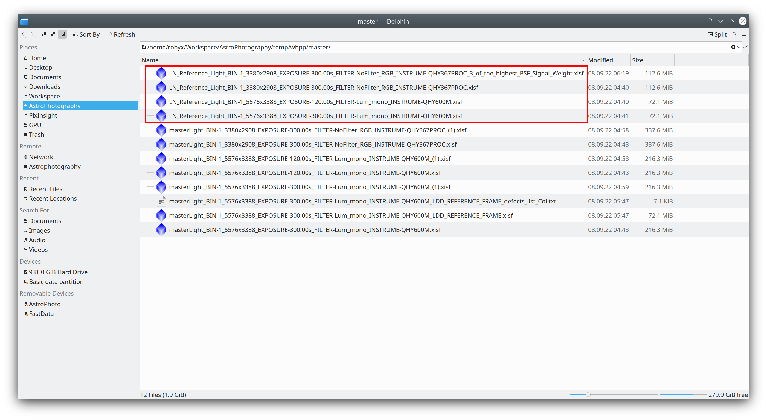Clear the location bar text
Image resolution: width=767 pixels, height=420 pixels.
click(x=733, y=47)
